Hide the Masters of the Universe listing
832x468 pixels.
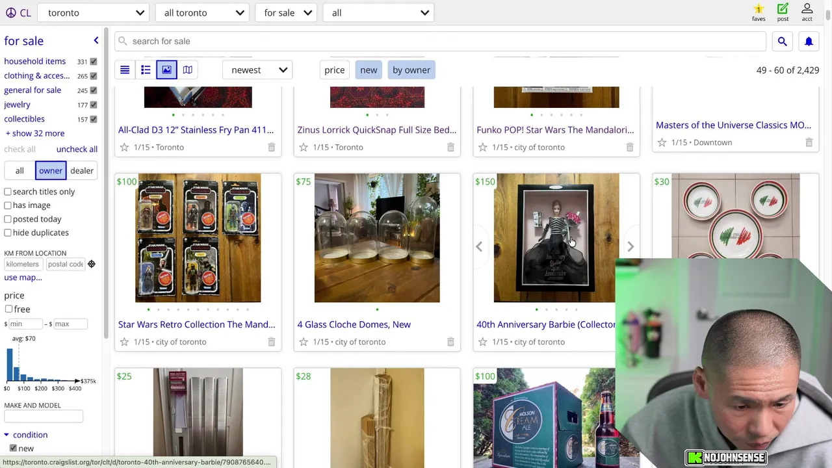(x=809, y=142)
